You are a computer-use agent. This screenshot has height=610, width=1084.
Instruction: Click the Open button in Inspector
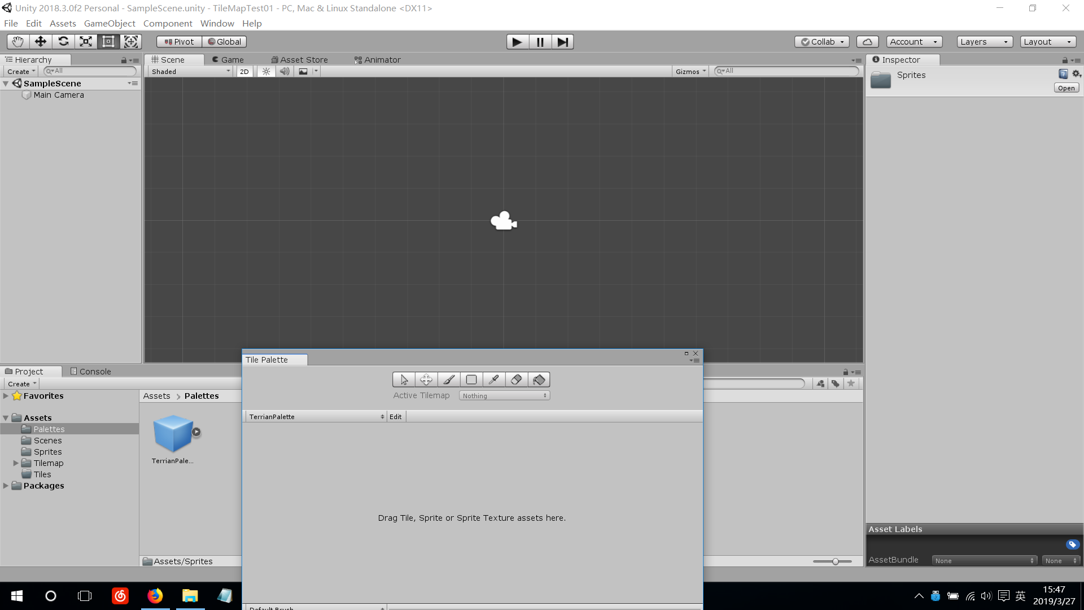pos(1066,88)
